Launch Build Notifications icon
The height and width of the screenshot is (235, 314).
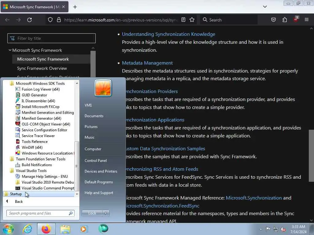click(17, 165)
